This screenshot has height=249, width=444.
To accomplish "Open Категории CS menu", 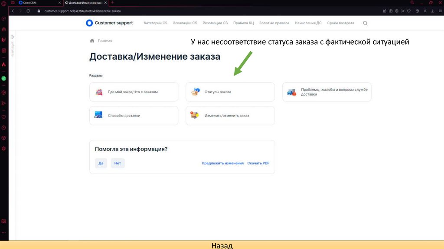I will coord(156,23).
